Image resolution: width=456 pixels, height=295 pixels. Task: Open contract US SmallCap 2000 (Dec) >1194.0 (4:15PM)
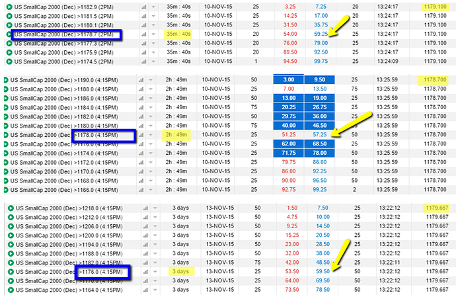pos(69,245)
